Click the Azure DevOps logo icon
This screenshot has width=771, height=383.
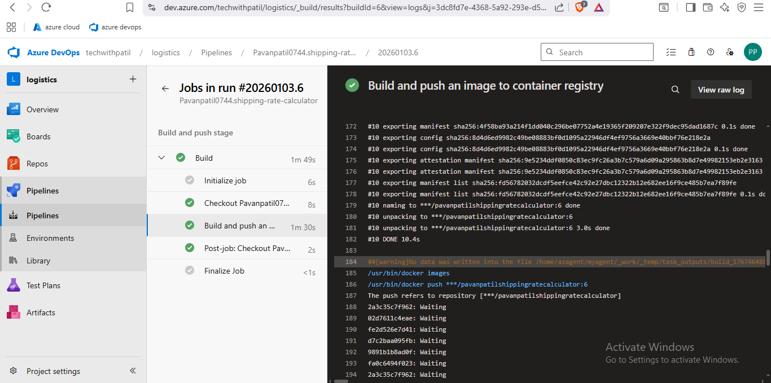[14, 52]
